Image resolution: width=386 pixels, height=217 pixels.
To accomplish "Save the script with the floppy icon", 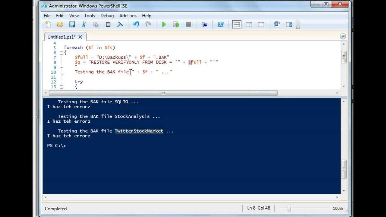I will point(72,24).
